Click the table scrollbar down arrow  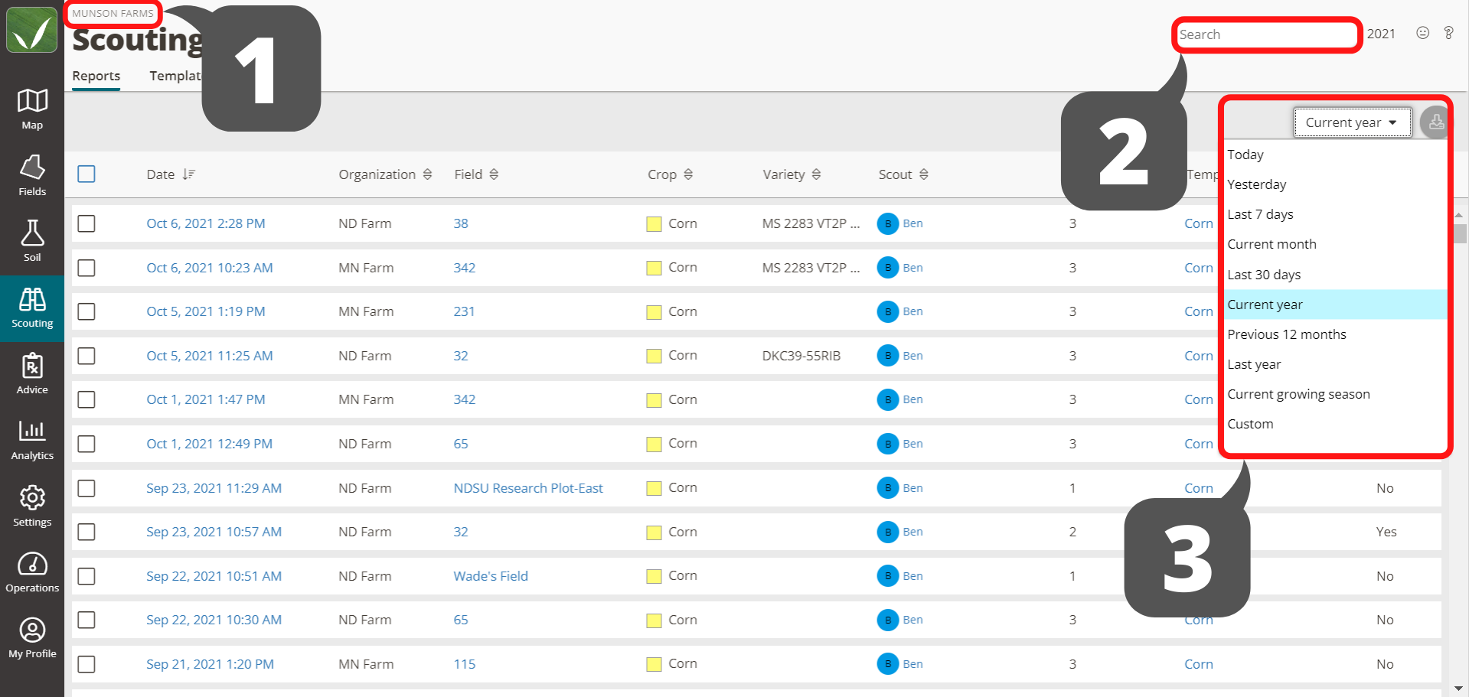tap(1459, 689)
